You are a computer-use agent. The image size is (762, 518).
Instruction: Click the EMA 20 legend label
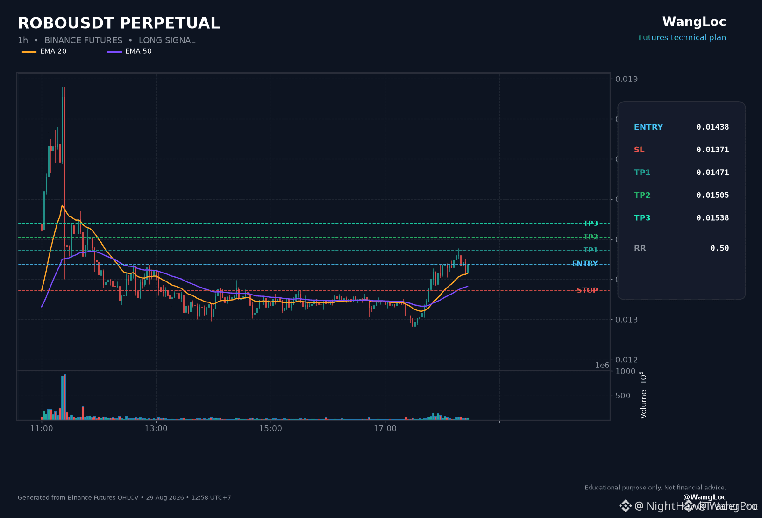pos(53,51)
